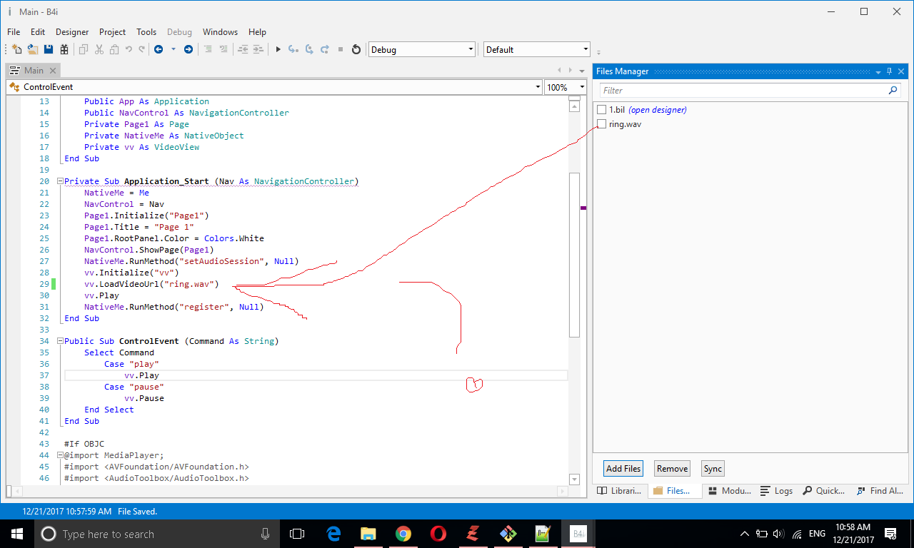Click the New file toolbar icon

[17, 49]
